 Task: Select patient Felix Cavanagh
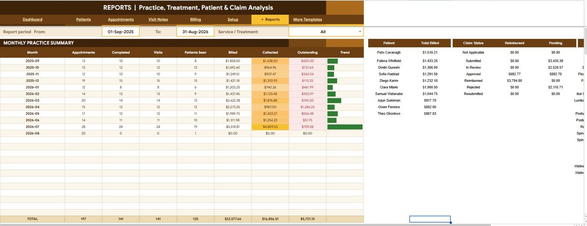pos(389,52)
